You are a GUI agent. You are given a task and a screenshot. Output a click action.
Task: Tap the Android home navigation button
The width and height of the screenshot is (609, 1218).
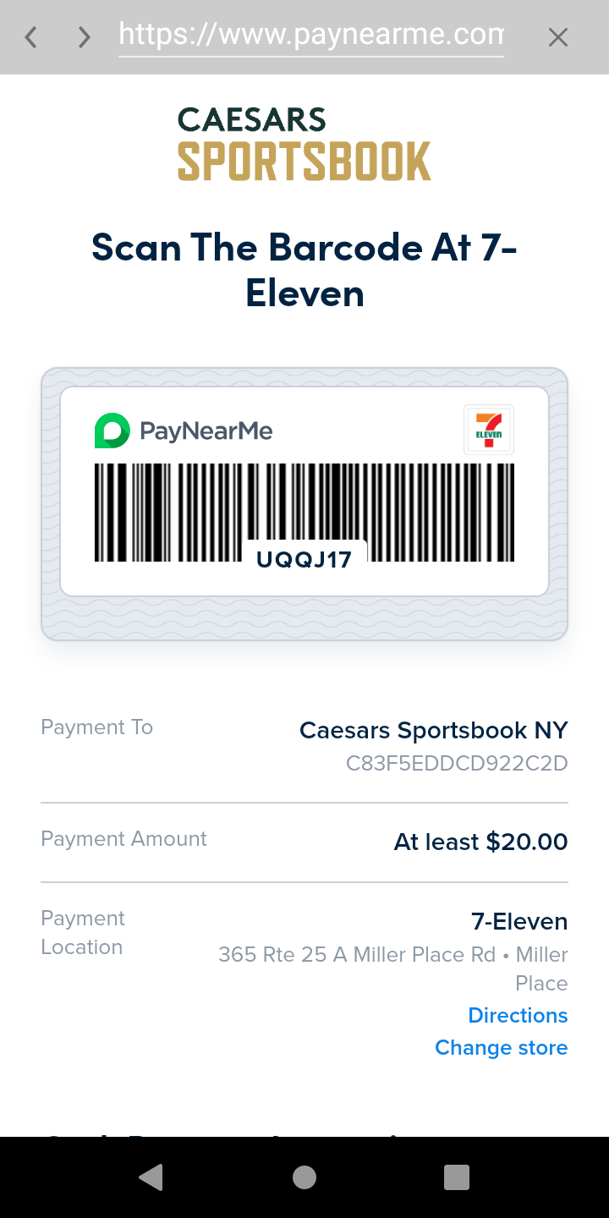point(304,1177)
